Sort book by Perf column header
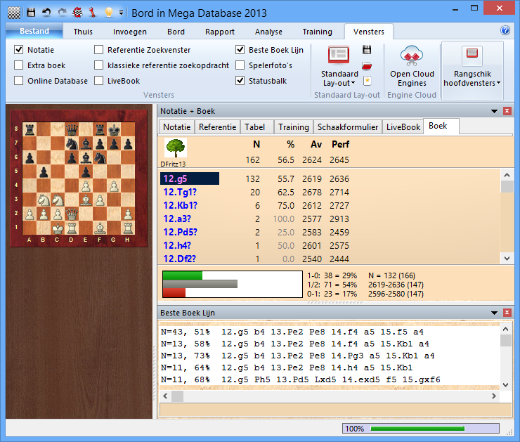520x442 pixels. click(x=340, y=144)
